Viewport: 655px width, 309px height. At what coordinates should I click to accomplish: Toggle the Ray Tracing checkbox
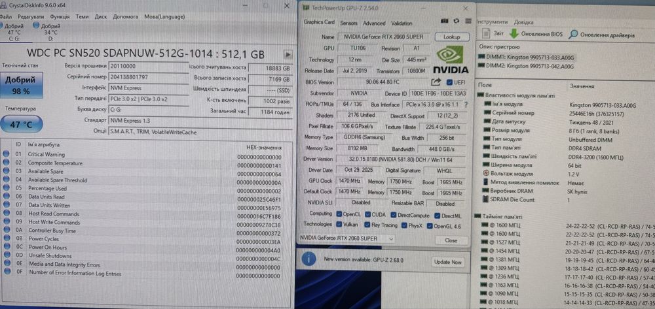367,225
